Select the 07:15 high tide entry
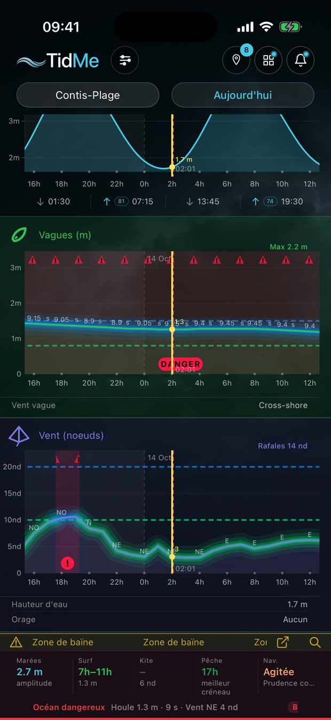Viewport: 331px width, 720px height. [x=128, y=201]
